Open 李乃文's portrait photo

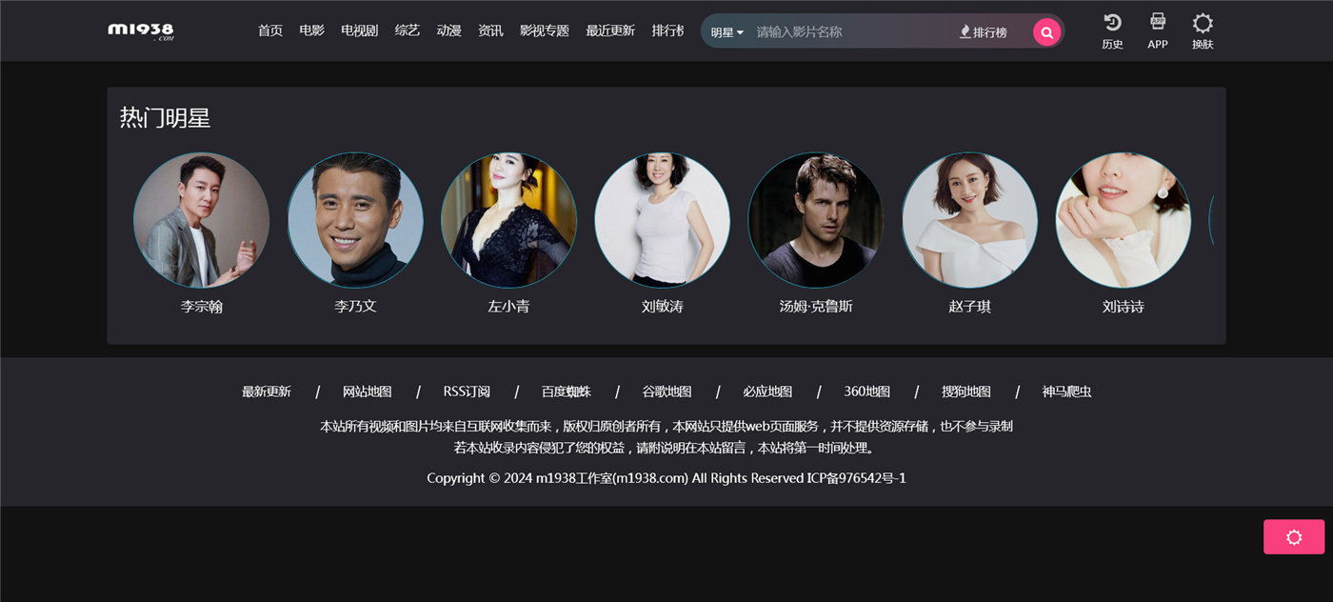coord(355,220)
